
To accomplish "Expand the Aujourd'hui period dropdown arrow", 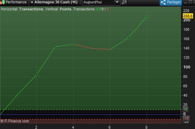I will [x=117, y=2].
